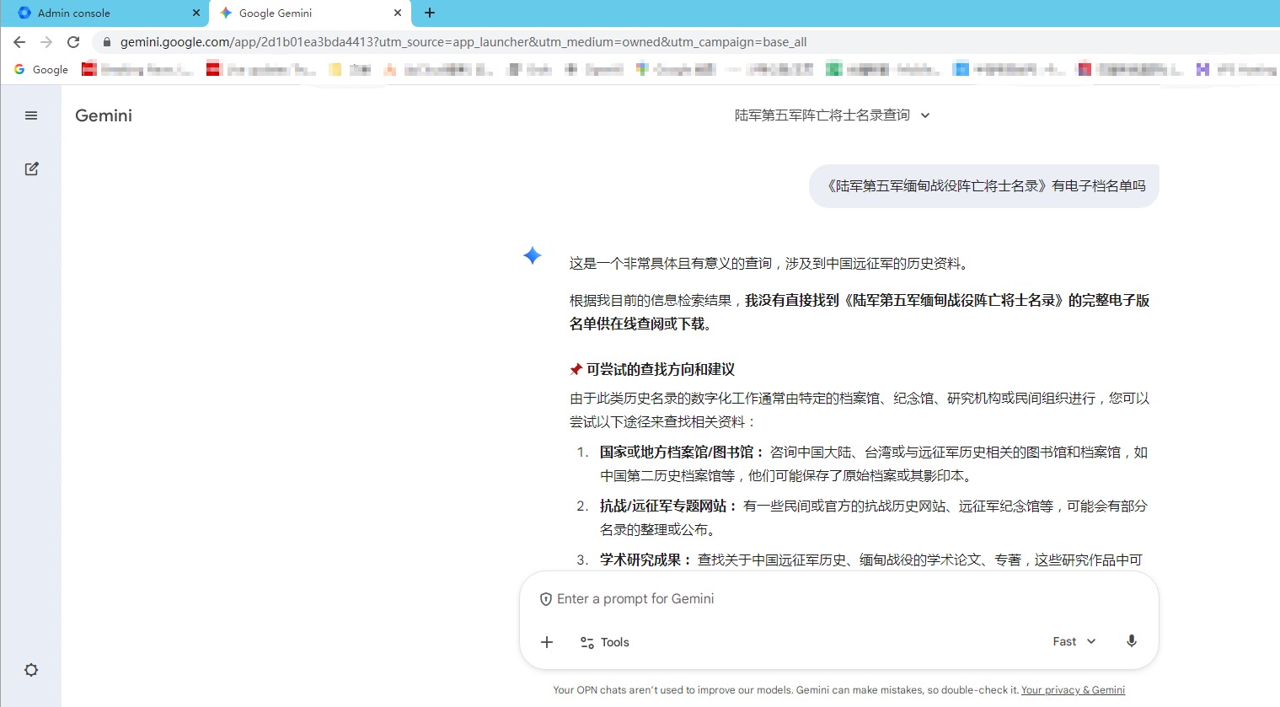1280x707 pixels.
Task: Close the Admin console tab
Action: (x=196, y=13)
